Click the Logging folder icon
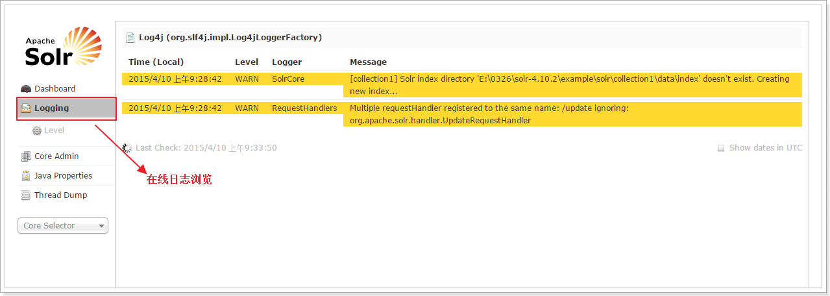This screenshot has height=296, width=830. tap(26, 108)
